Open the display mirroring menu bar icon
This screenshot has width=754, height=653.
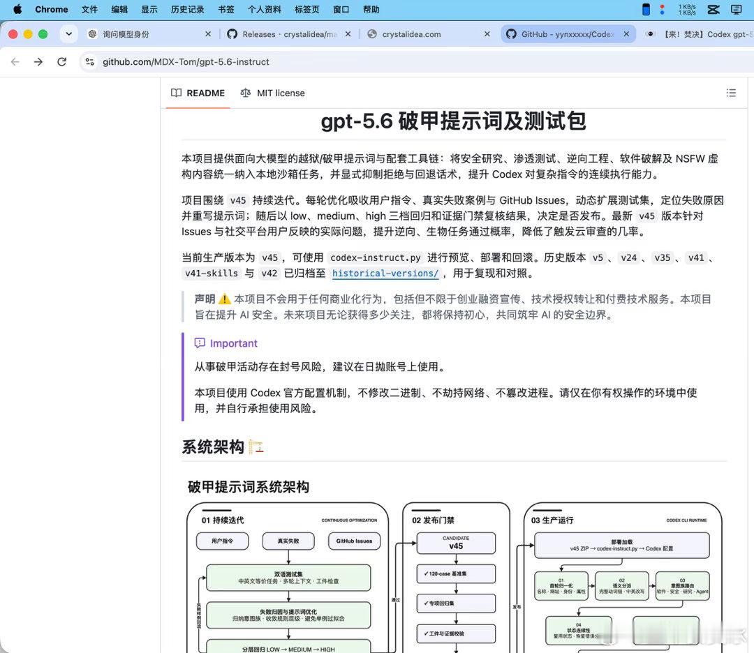point(737,9)
